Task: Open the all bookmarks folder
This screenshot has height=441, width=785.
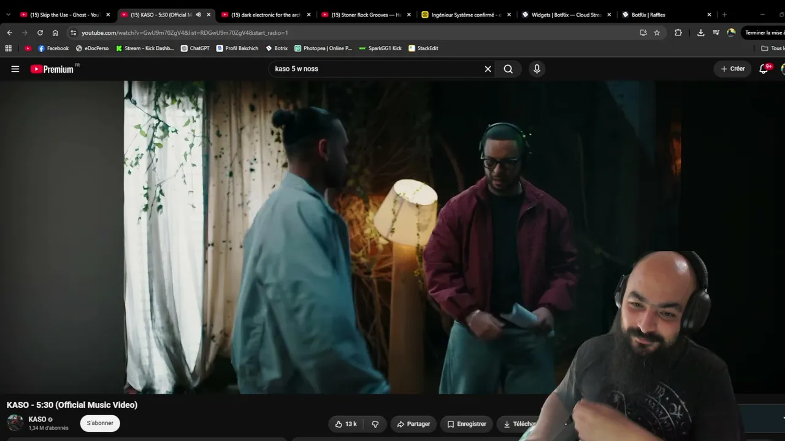Action: pyautogui.click(x=772, y=48)
